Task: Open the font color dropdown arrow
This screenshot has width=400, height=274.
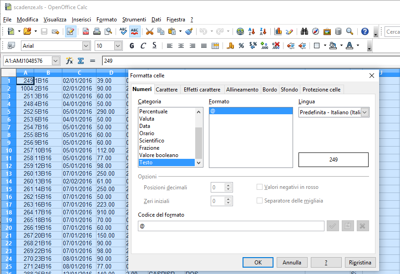Action: (x=358, y=46)
